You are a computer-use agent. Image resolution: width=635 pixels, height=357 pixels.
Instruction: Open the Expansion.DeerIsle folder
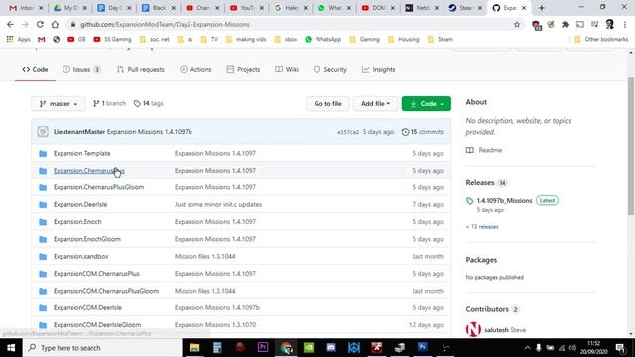coord(80,205)
